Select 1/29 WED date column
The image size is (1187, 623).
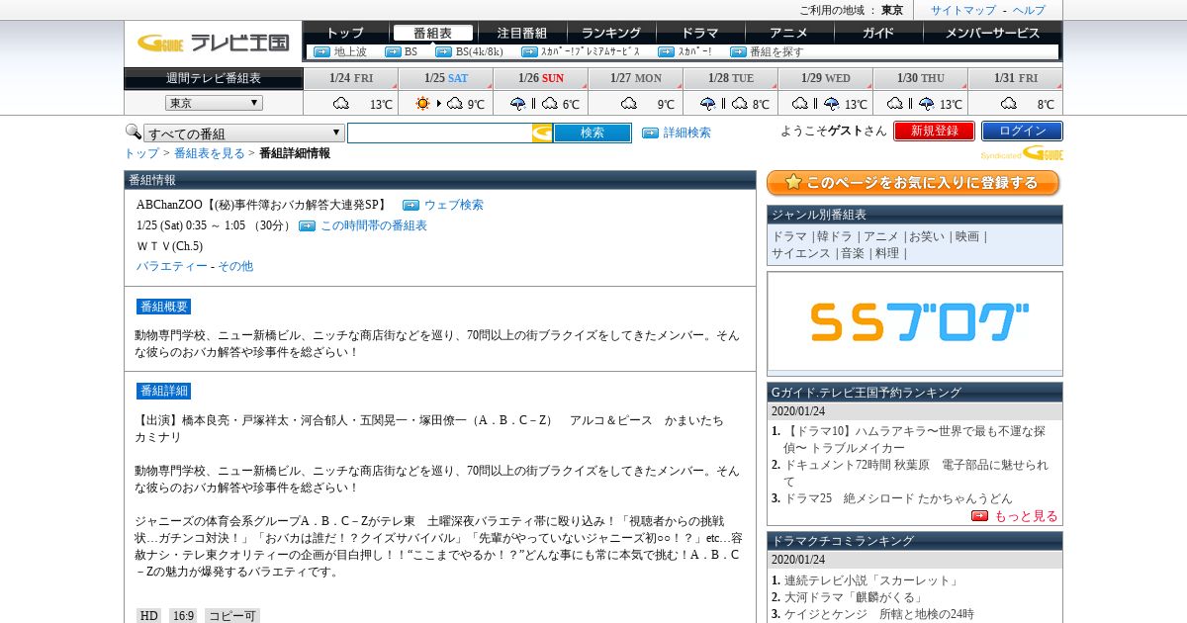pyautogui.click(x=826, y=78)
